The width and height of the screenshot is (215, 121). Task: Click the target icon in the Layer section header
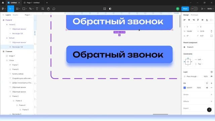[211, 72]
